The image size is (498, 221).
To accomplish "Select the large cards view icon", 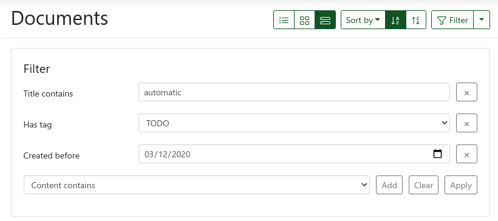I will click(326, 20).
